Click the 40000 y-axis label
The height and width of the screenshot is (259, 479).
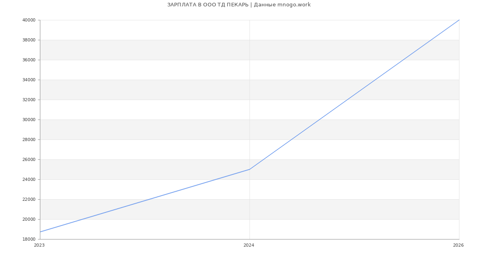coord(29,20)
